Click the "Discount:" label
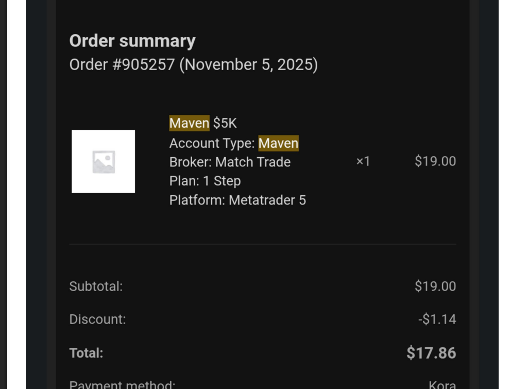Image resolution: width=511 pixels, height=389 pixels. [x=97, y=319]
